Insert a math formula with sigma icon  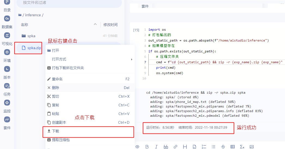click(242, 147)
